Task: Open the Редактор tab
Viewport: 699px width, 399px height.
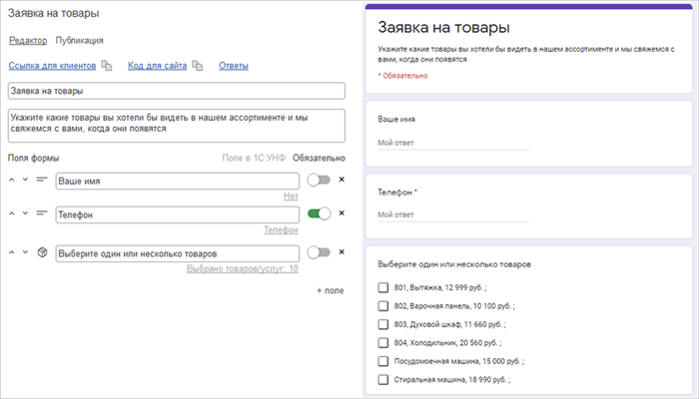Action: (28, 41)
